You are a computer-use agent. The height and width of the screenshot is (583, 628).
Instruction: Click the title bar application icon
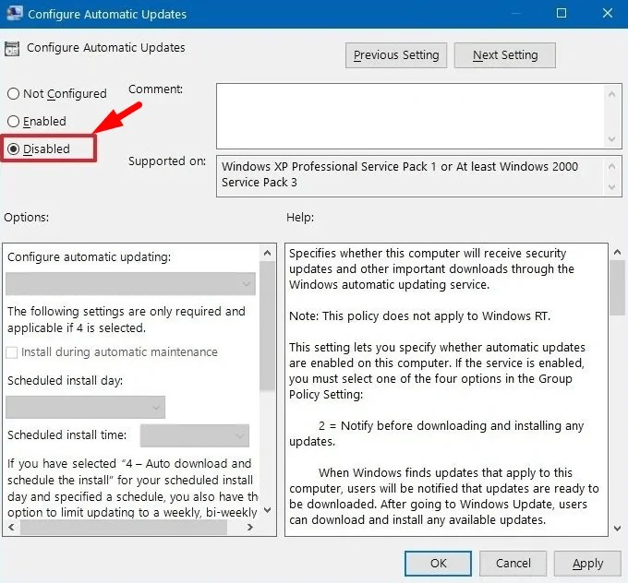tap(15, 13)
